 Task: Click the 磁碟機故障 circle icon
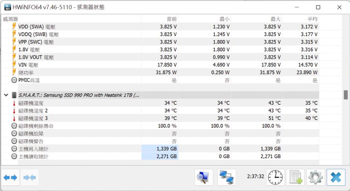click(14, 133)
